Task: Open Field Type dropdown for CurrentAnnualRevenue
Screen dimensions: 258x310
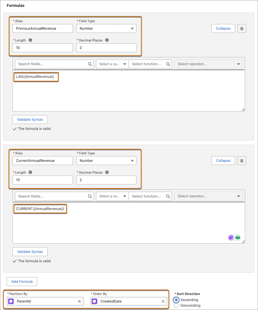Action: tap(106, 160)
